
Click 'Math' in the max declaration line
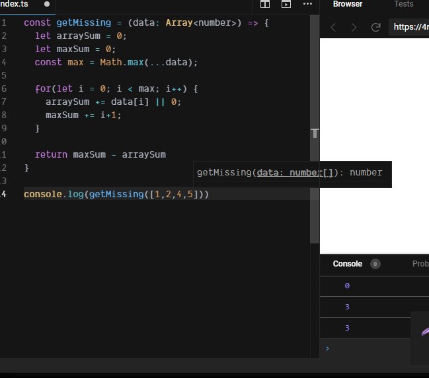[111, 62]
